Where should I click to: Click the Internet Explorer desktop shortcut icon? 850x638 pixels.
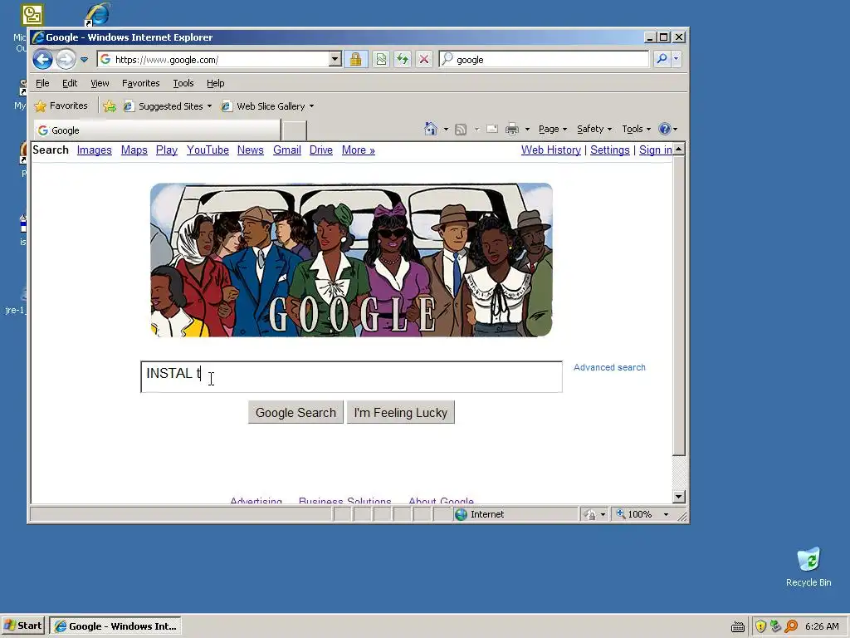(98, 14)
